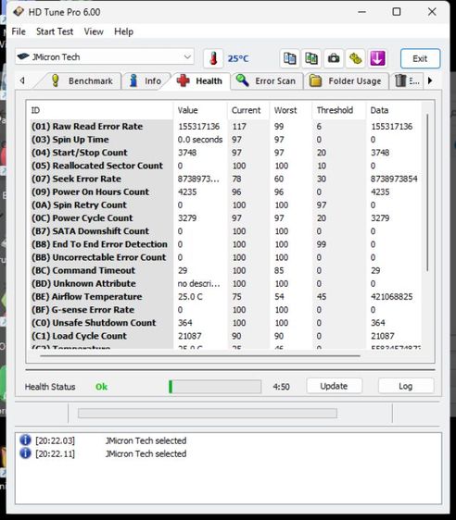Screen dimensions: 456x520
Task: Click the 421068825 data value
Action: (x=391, y=296)
